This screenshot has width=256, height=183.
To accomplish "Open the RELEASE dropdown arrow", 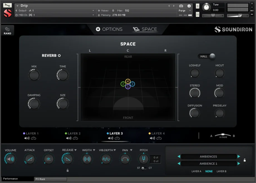I will tap(75, 150).
